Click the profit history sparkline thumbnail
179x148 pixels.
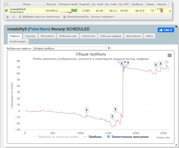[68, 11]
